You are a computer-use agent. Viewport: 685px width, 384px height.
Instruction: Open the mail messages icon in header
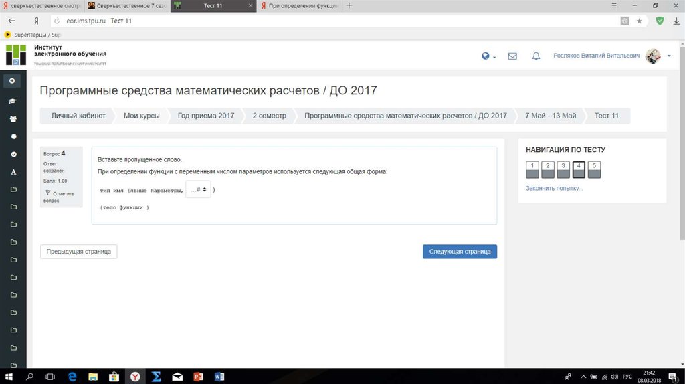pyautogui.click(x=512, y=56)
